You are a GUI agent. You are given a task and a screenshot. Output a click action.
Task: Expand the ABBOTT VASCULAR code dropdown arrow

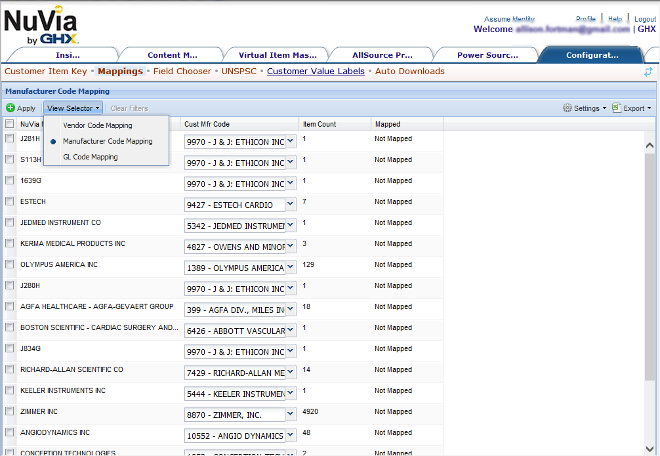(x=291, y=331)
